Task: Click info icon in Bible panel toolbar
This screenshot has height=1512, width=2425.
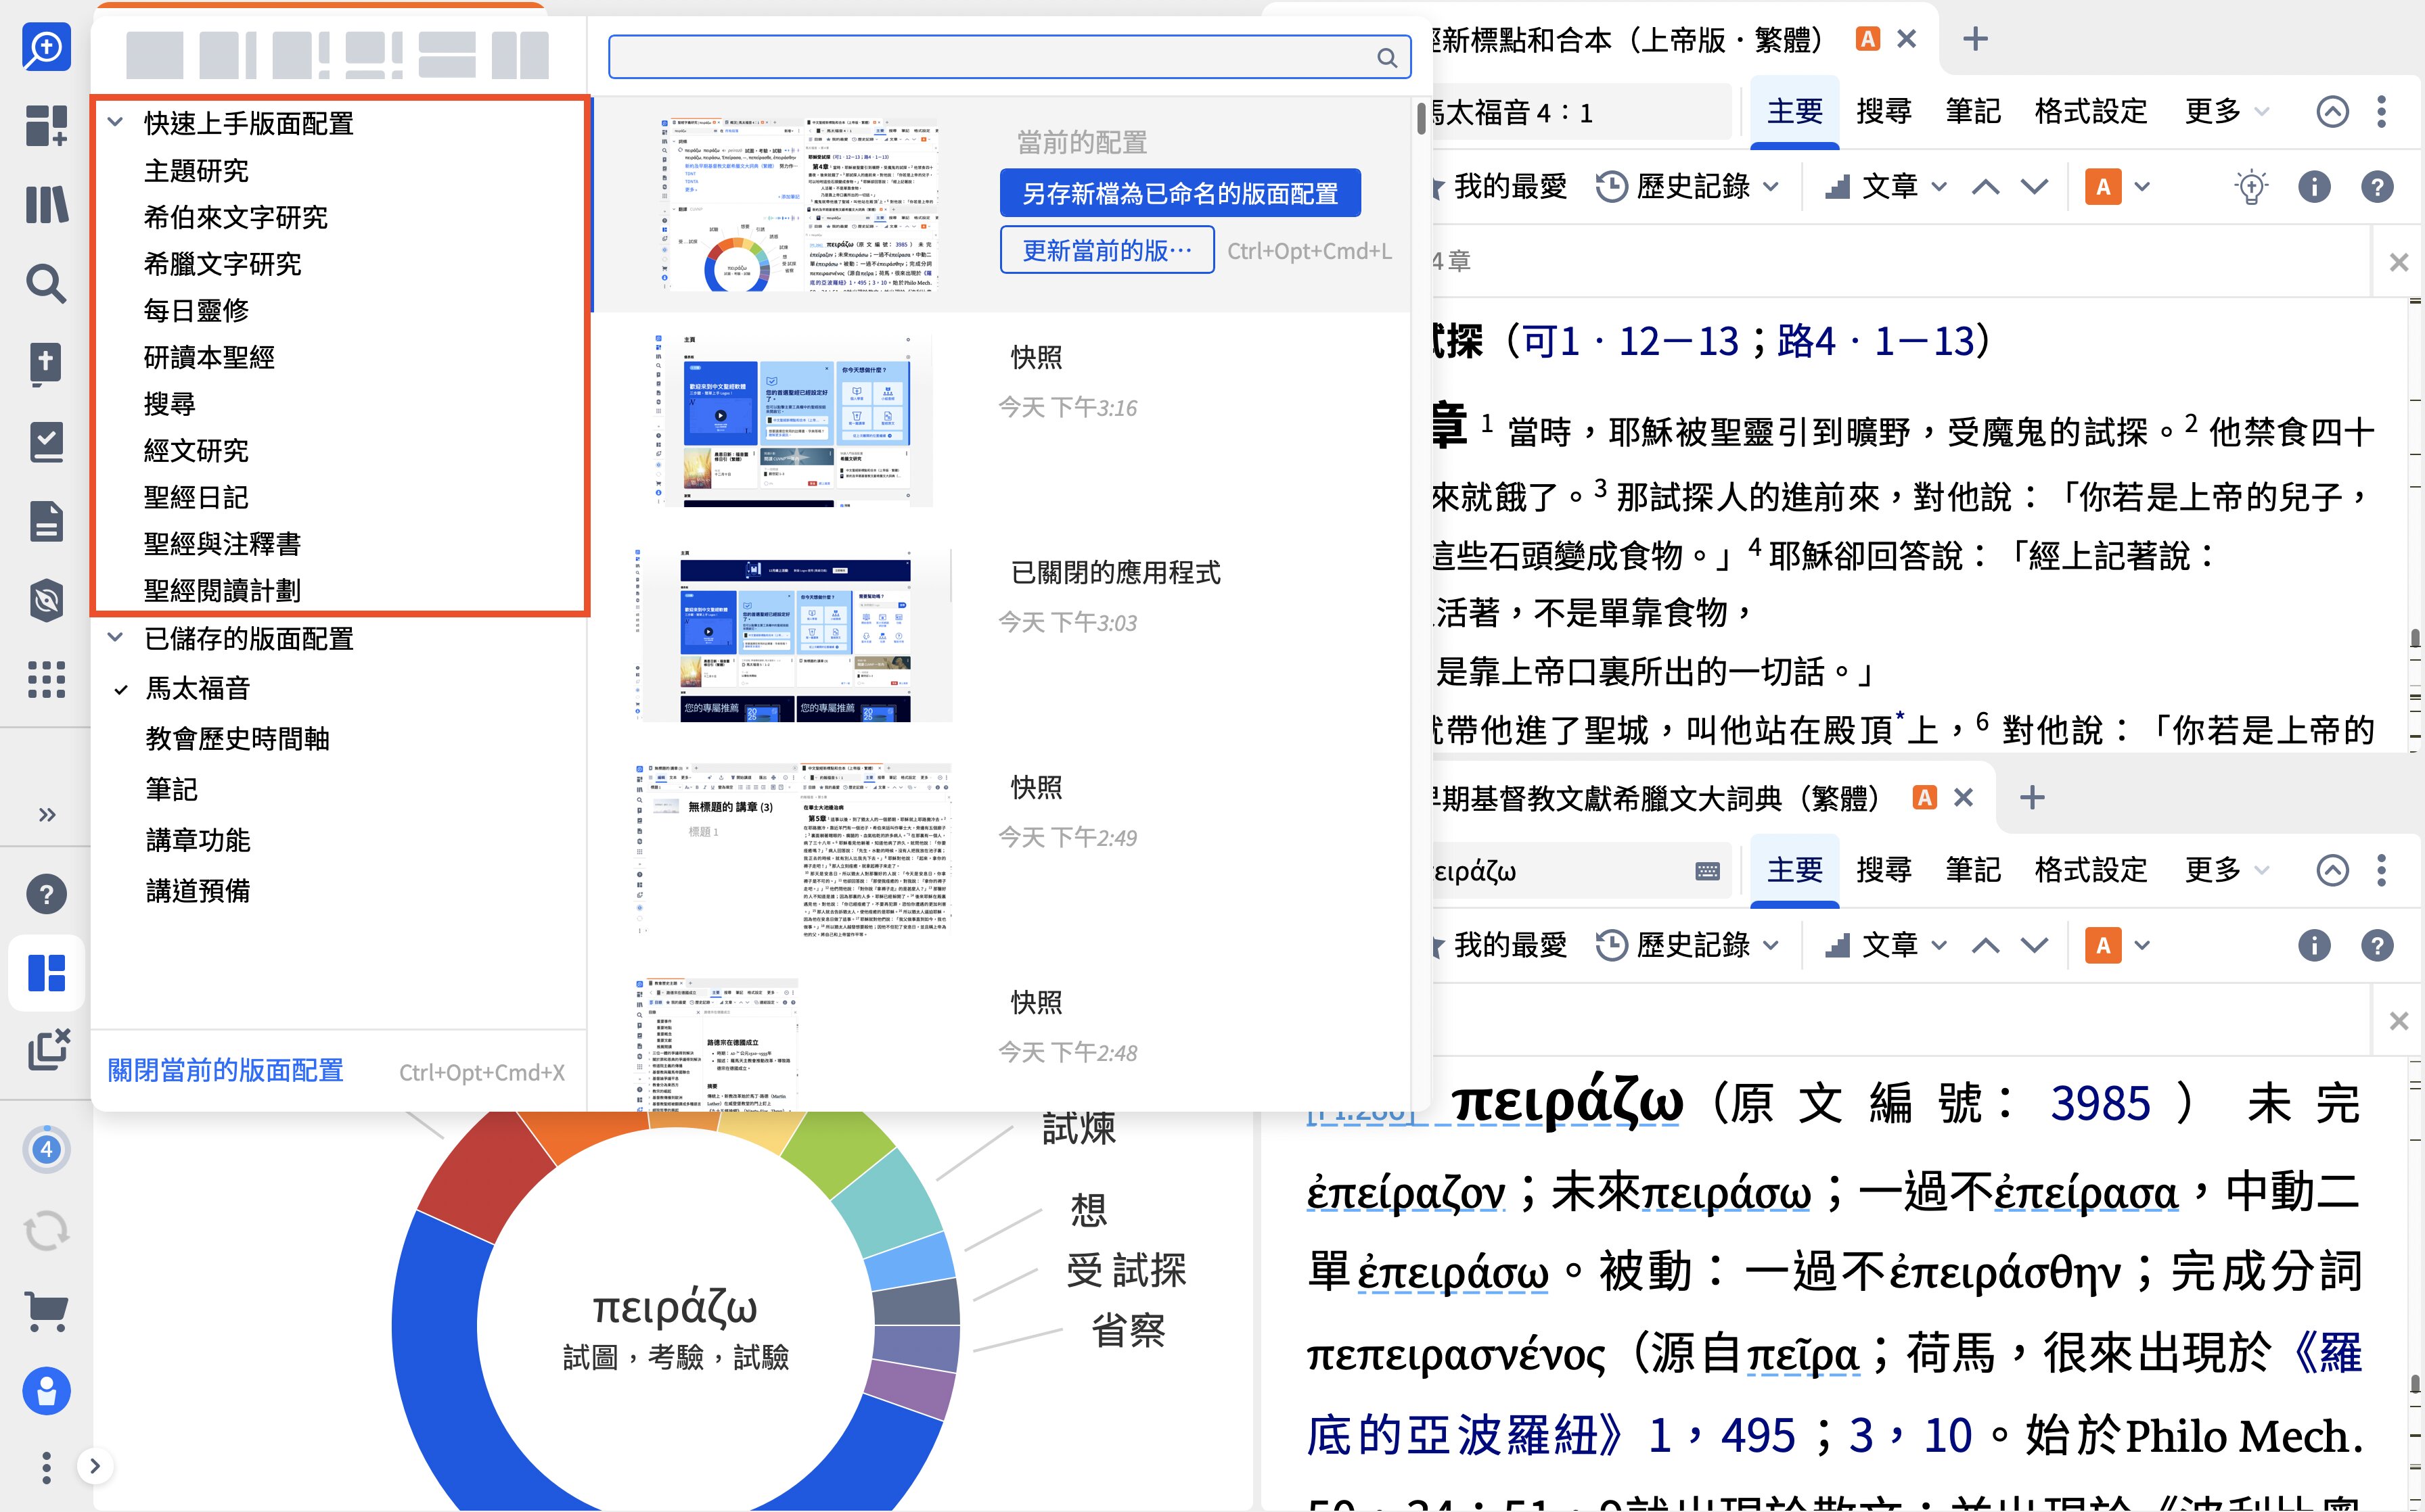Action: coord(2314,187)
